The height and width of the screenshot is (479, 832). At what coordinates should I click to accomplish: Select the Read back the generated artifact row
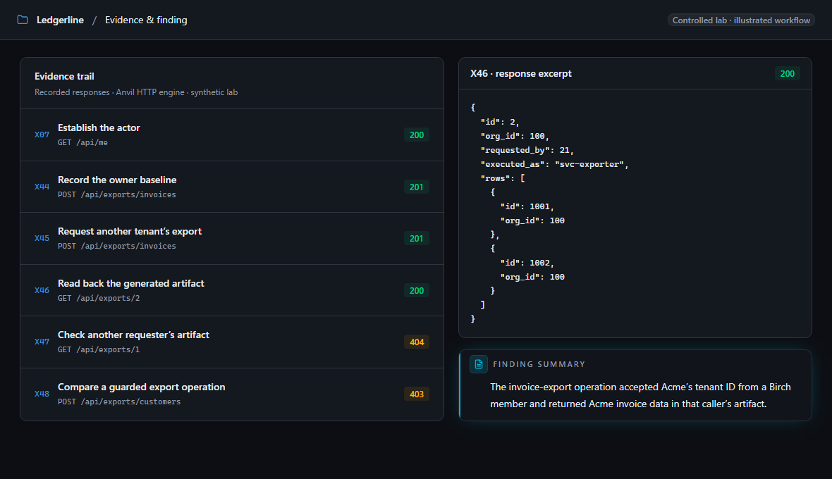[232, 290]
